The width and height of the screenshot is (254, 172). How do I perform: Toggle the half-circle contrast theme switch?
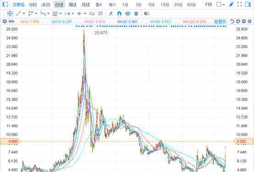tap(147, 14)
